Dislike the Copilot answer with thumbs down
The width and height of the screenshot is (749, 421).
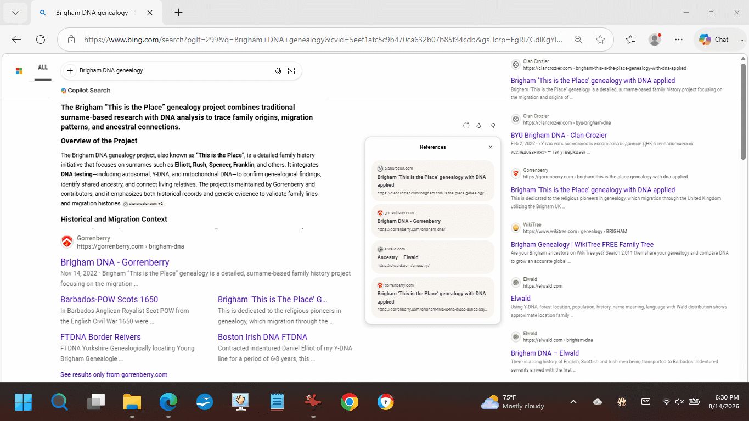(493, 126)
